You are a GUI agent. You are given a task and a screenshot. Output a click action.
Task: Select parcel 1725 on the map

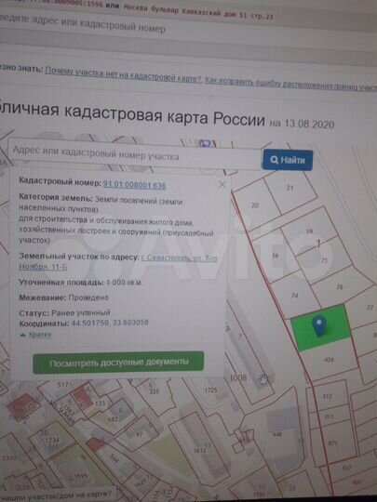(x=210, y=390)
